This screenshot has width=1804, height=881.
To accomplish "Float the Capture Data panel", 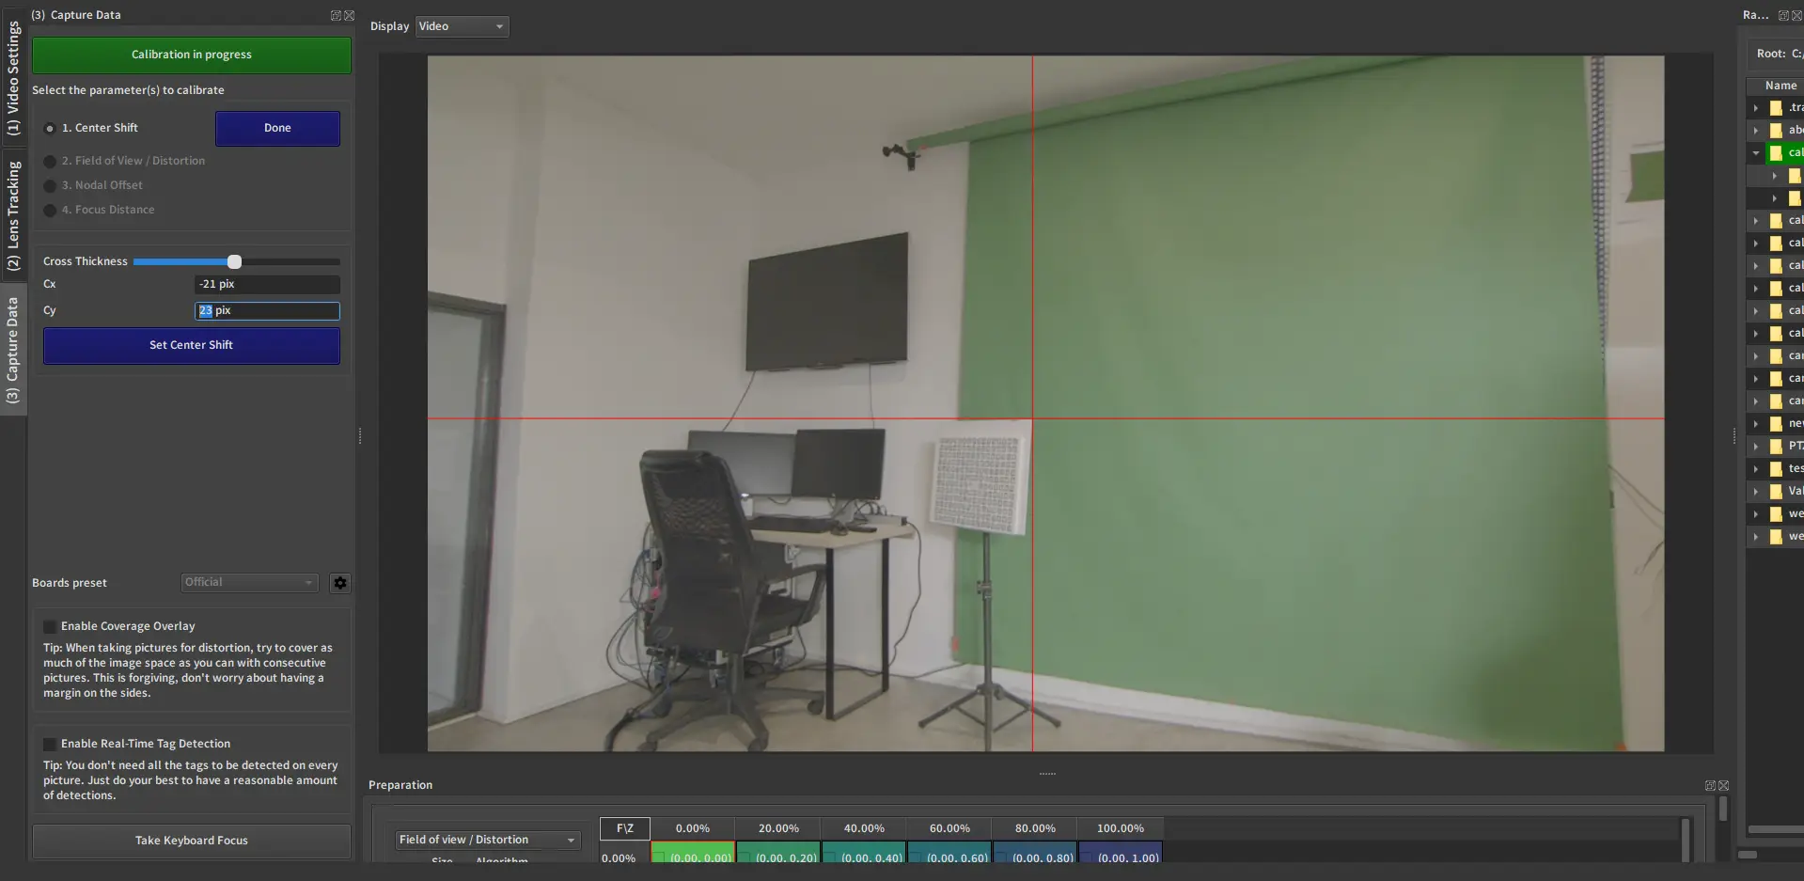I will tap(336, 16).
